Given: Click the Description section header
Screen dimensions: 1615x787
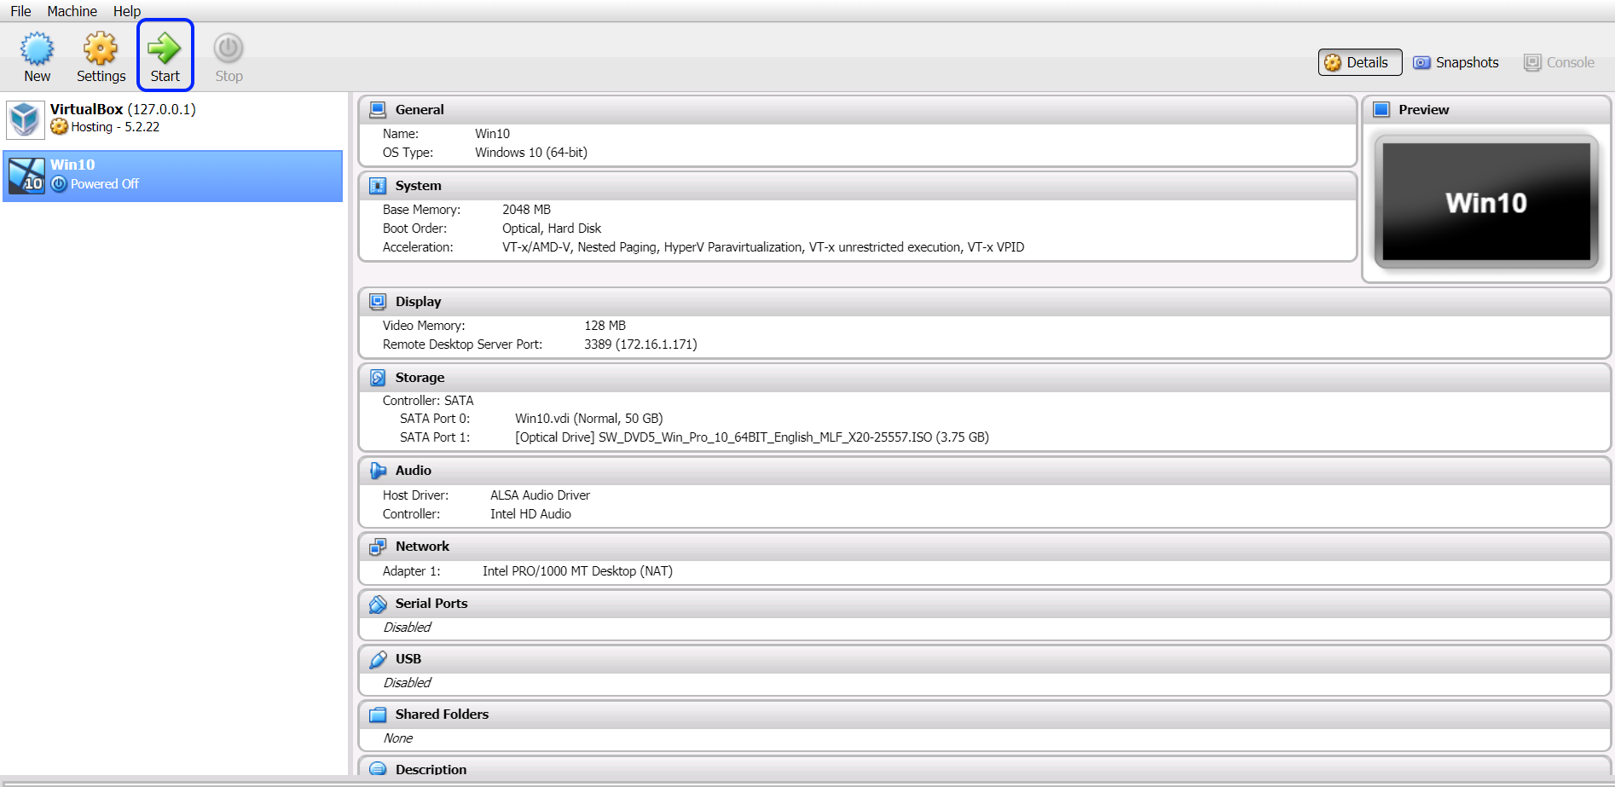Looking at the screenshot, I should tap(984, 767).
